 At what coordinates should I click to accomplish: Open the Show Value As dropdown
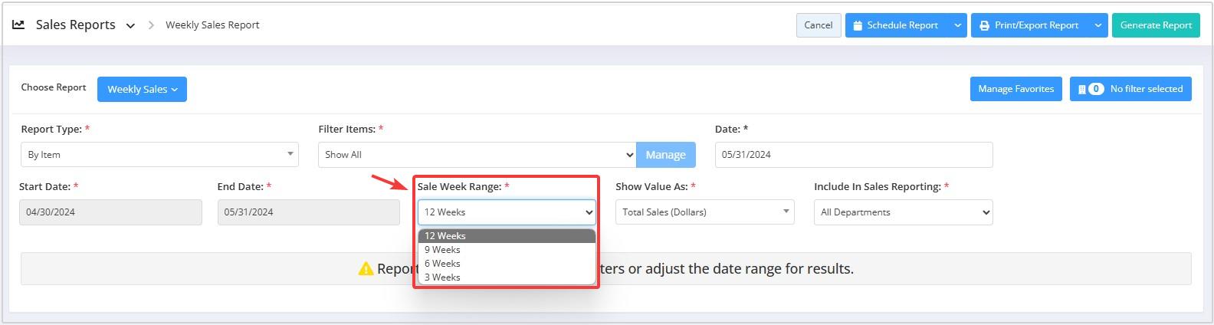pos(704,212)
